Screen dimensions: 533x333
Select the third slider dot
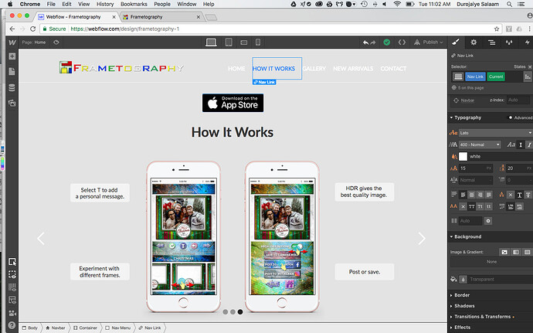240,311
